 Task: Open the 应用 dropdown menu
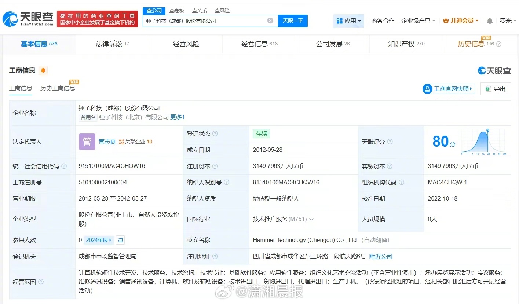pyautogui.click(x=348, y=21)
